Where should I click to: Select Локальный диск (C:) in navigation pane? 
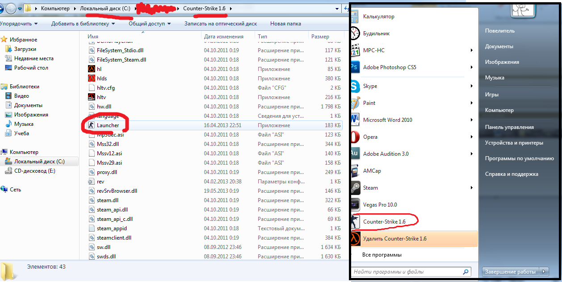click(39, 162)
